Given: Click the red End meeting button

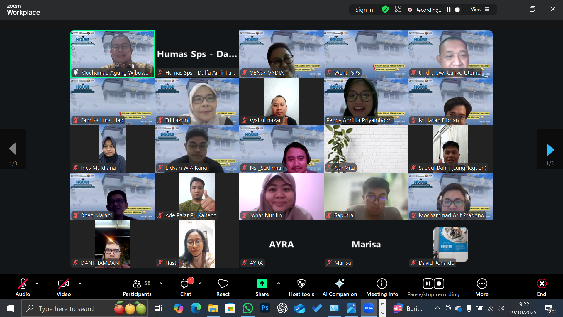Looking at the screenshot, I should [x=542, y=287].
